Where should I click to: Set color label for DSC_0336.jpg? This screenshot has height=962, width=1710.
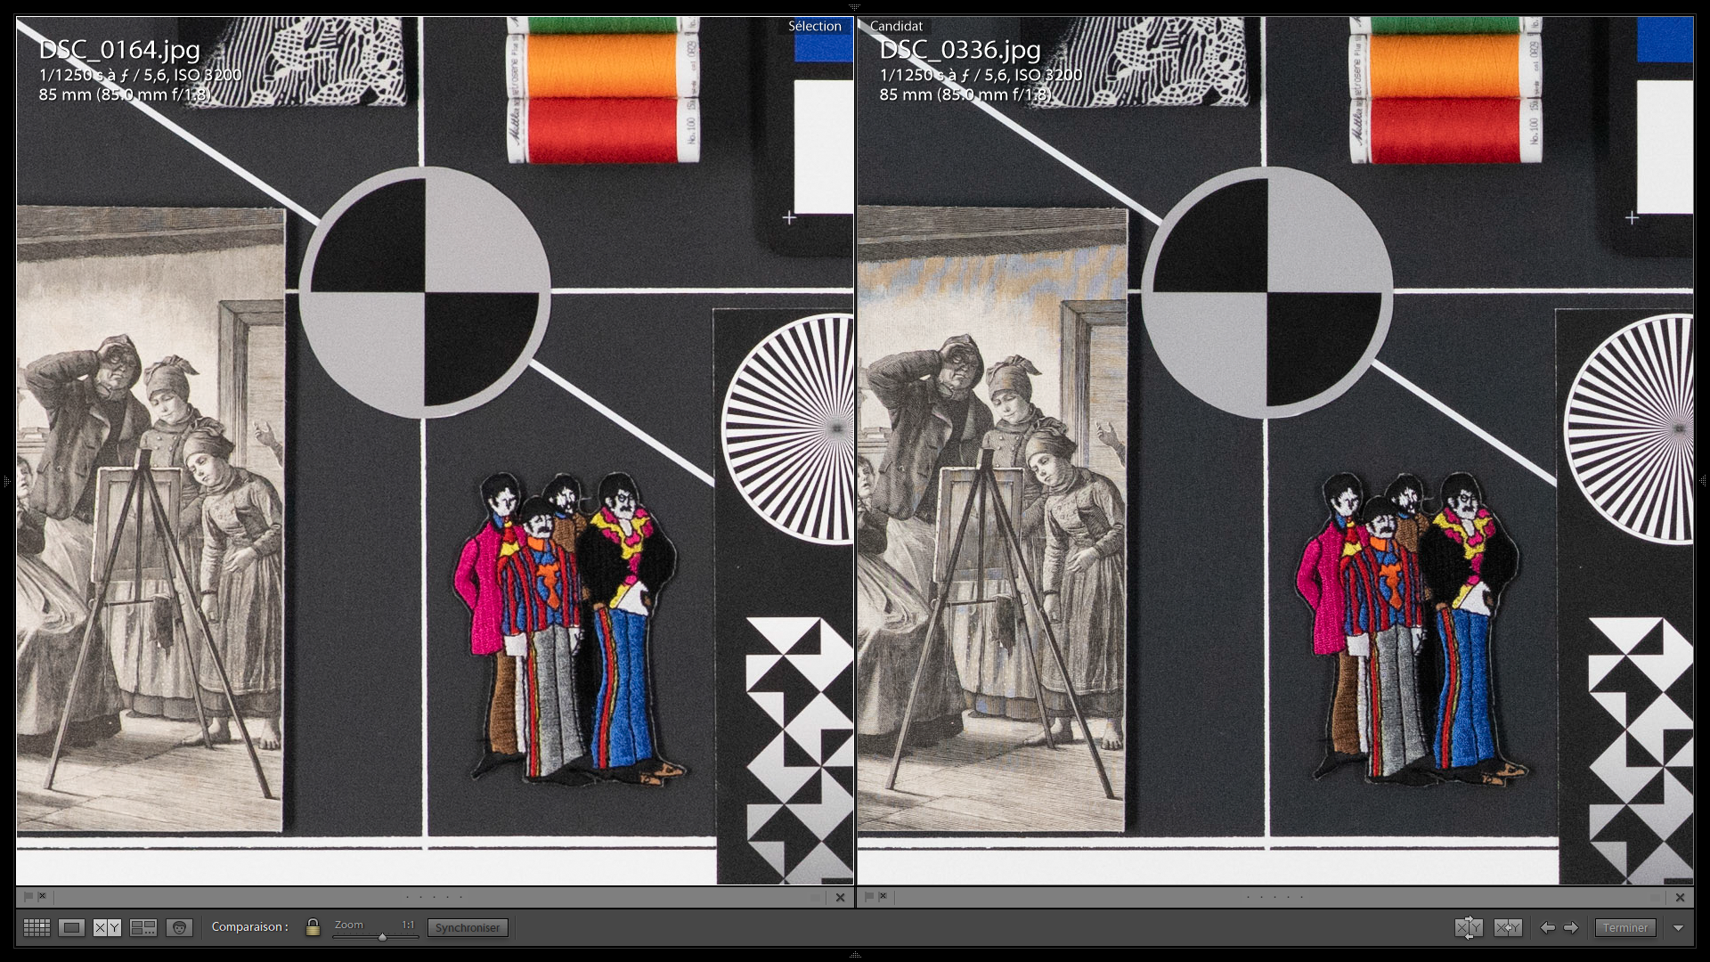[1656, 897]
